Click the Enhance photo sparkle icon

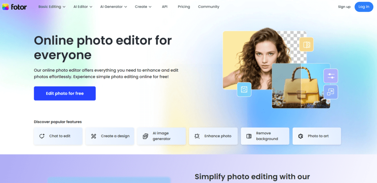pyautogui.click(x=197, y=136)
